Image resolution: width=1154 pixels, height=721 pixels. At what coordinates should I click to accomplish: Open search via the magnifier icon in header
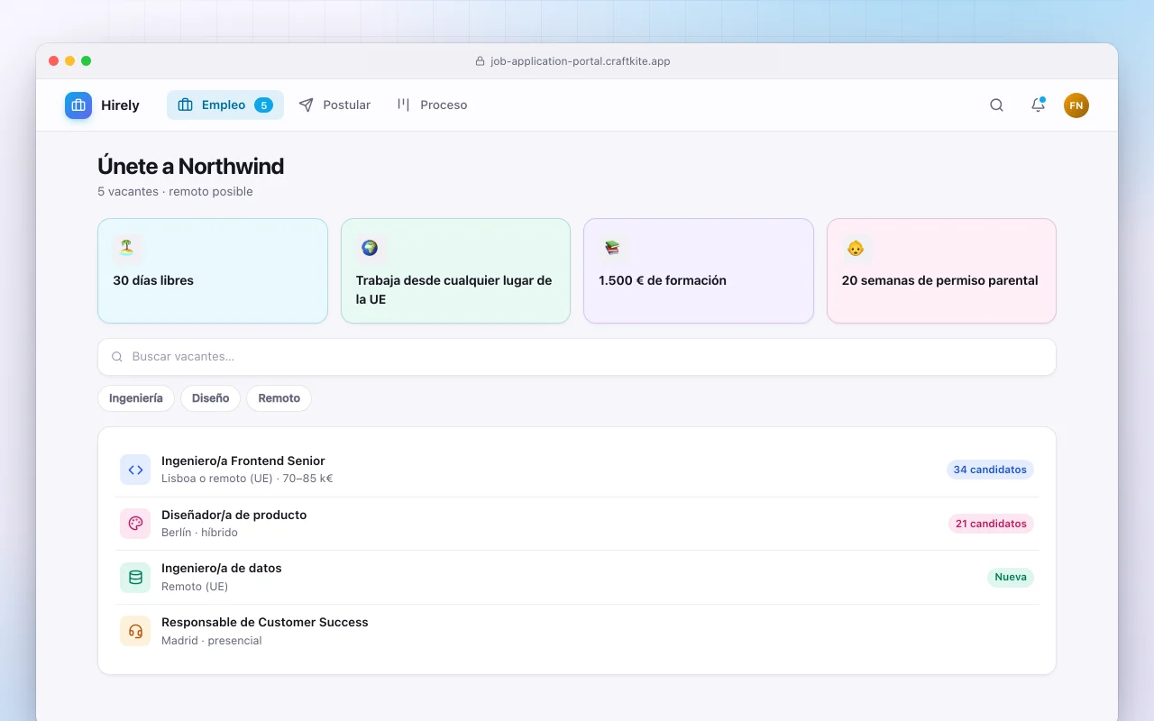pyautogui.click(x=996, y=105)
